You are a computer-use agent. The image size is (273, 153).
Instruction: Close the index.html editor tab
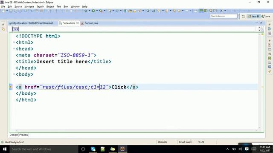78,23
